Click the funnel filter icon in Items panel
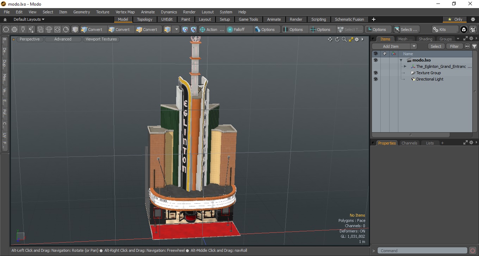 coord(474,46)
